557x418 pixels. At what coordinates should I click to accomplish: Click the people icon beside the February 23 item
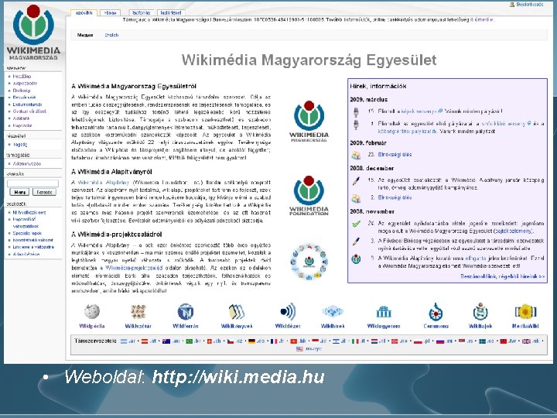(x=356, y=155)
